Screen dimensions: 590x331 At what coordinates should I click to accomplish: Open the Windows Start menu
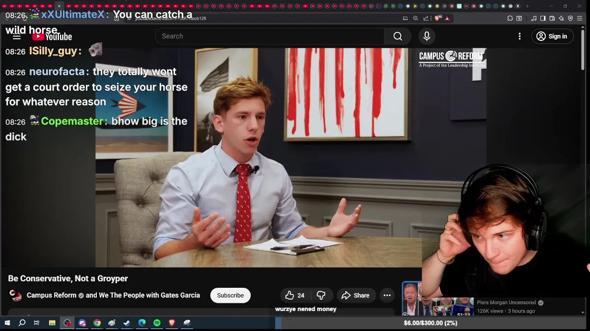(7, 323)
